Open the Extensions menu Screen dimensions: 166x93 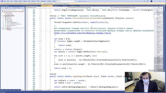[43, 1]
